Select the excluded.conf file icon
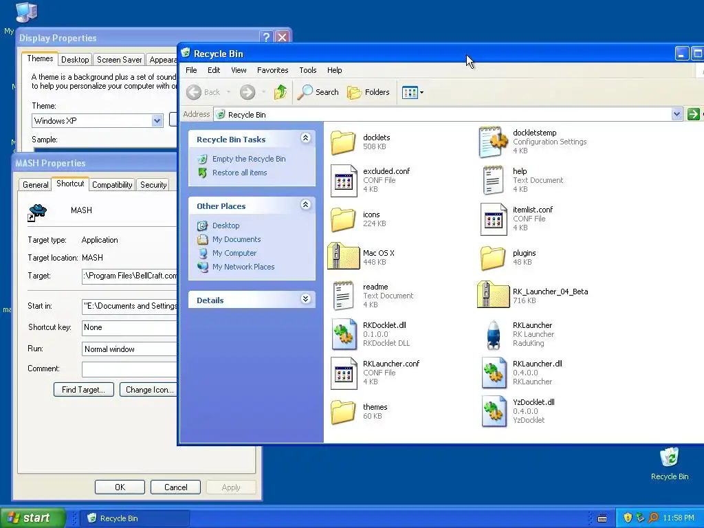This screenshot has width=704, height=528. coord(344,181)
